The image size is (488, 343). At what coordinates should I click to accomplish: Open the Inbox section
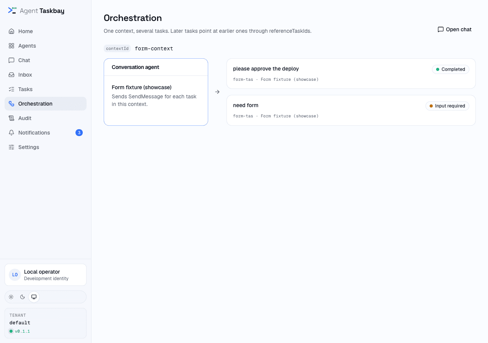coord(45,75)
